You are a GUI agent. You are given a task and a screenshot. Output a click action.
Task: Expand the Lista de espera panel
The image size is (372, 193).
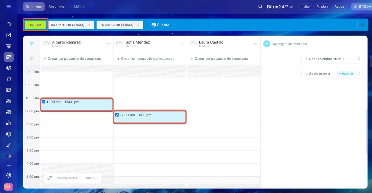pyautogui.click(x=359, y=74)
